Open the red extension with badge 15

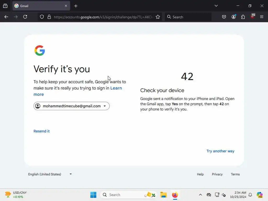(x=253, y=16)
